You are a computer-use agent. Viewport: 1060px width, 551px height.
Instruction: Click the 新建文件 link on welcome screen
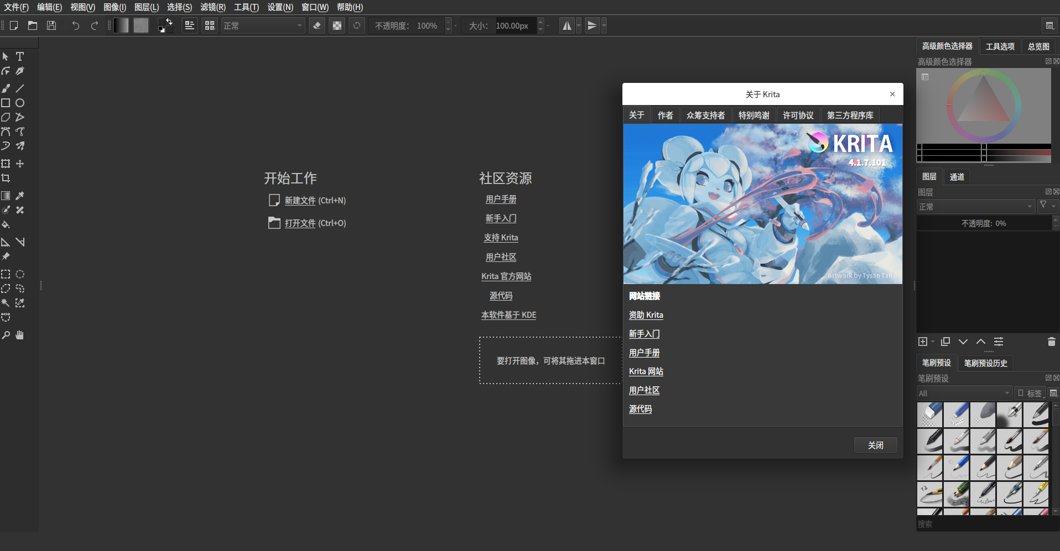(x=300, y=201)
